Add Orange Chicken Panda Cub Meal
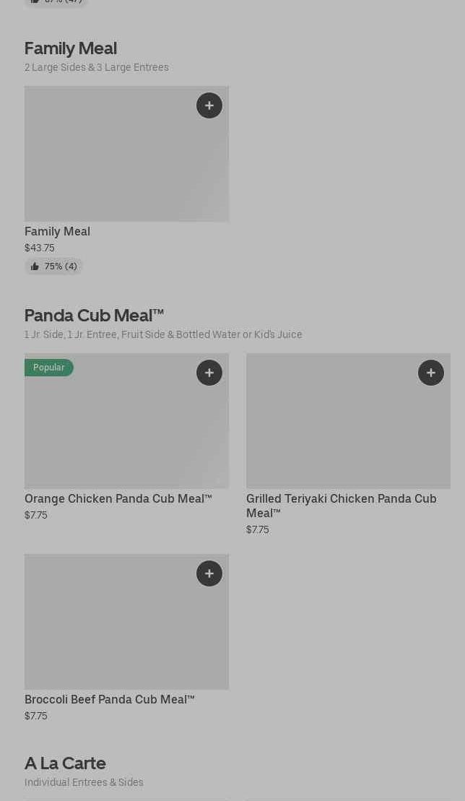 pyautogui.click(x=209, y=373)
